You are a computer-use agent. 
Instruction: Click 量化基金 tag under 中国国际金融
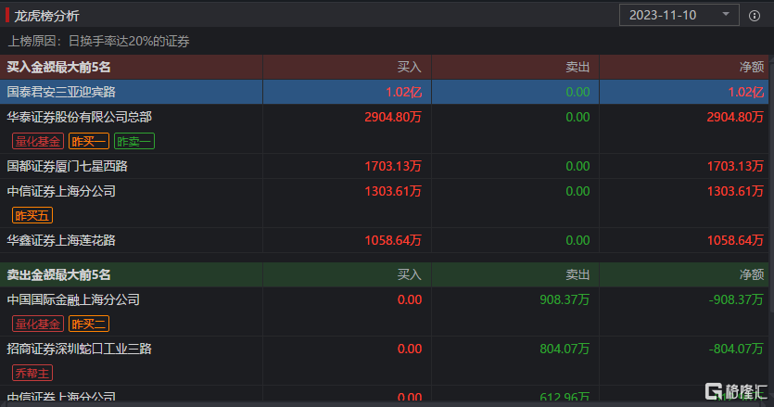click(38, 324)
